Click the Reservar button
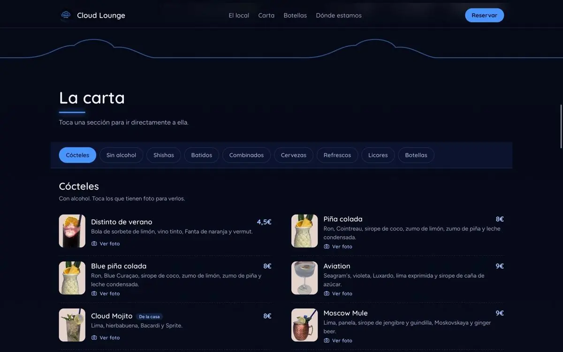 [x=484, y=15]
